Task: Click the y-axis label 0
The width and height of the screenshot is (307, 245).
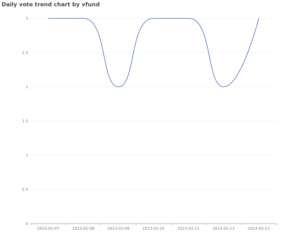Action: coord(27,224)
